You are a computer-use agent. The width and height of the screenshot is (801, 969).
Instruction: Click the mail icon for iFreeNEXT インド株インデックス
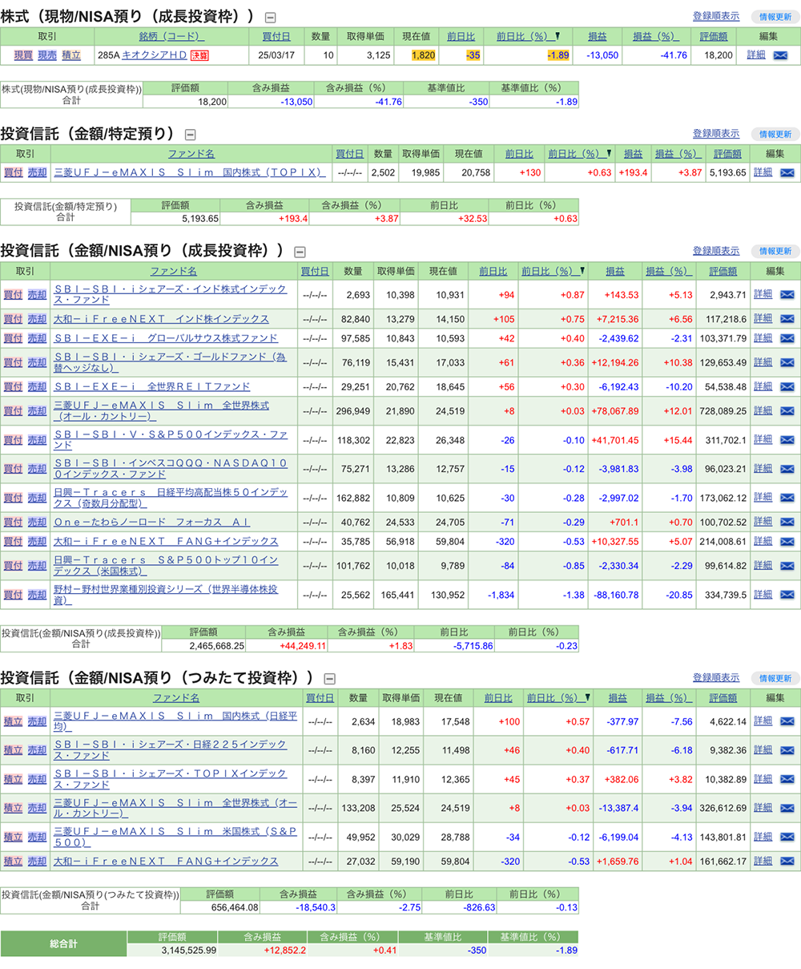click(x=787, y=319)
